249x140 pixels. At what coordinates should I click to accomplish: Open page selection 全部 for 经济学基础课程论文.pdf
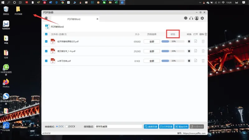(x=152, y=41)
